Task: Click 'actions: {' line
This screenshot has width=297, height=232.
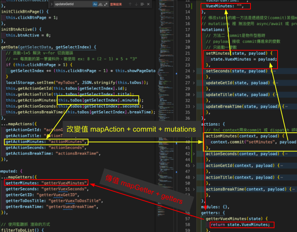Action: [213, 124]
